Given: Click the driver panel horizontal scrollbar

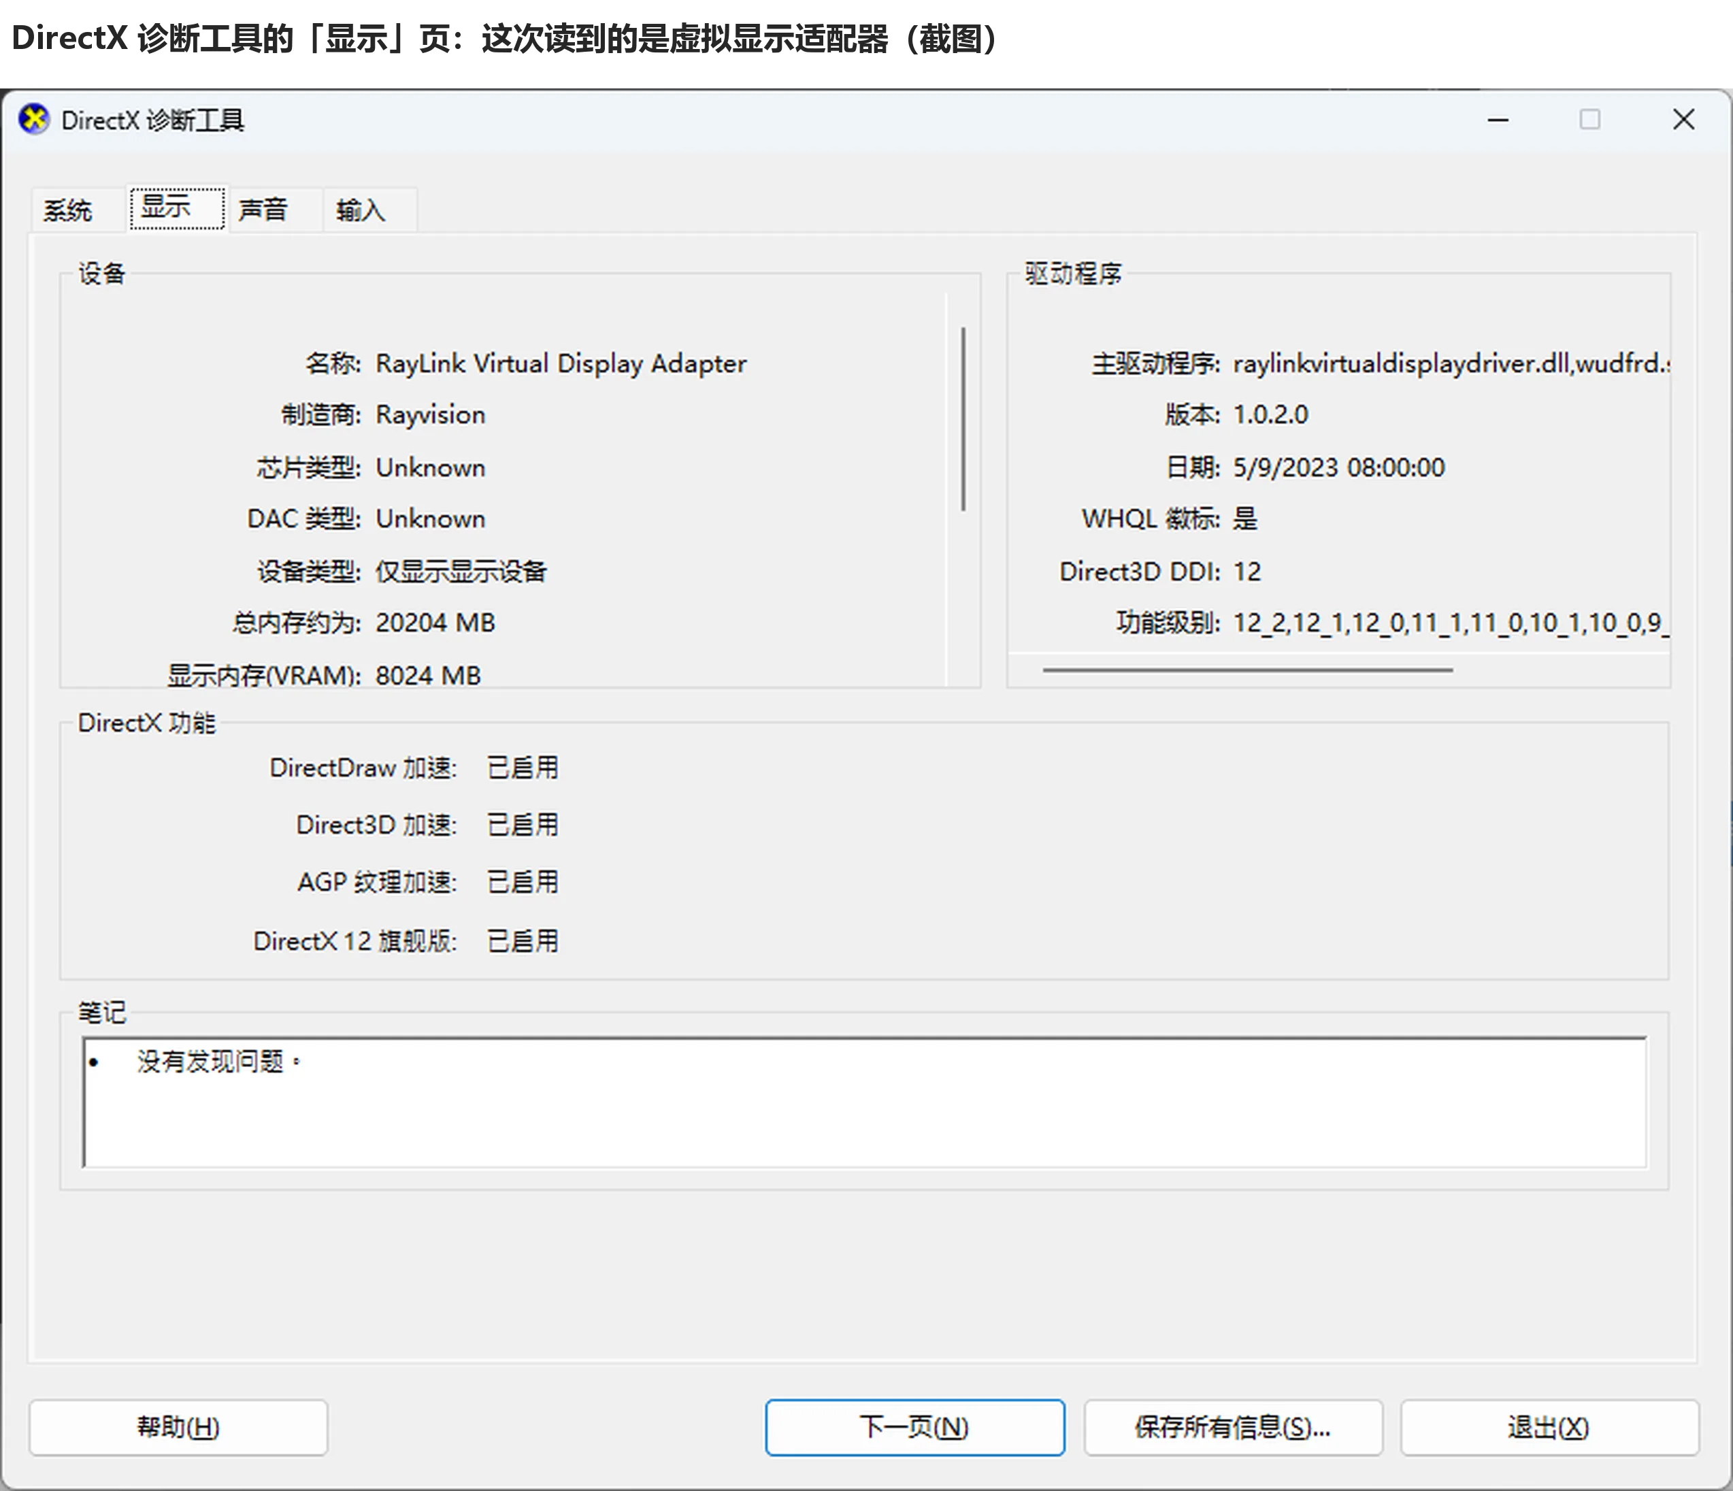Looking at the screenshot, I should (1247, 670).
